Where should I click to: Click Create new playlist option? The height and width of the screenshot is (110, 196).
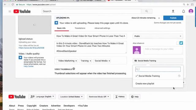(145, 83)
